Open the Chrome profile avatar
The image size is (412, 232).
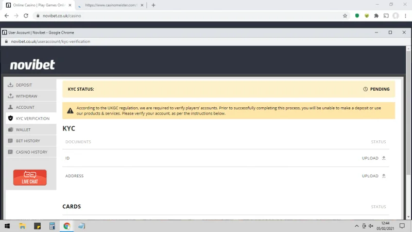click(x=396, y=16)
